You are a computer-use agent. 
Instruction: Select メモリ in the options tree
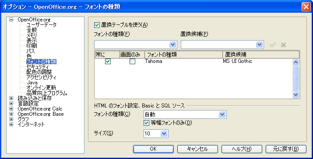coord(32,35)
